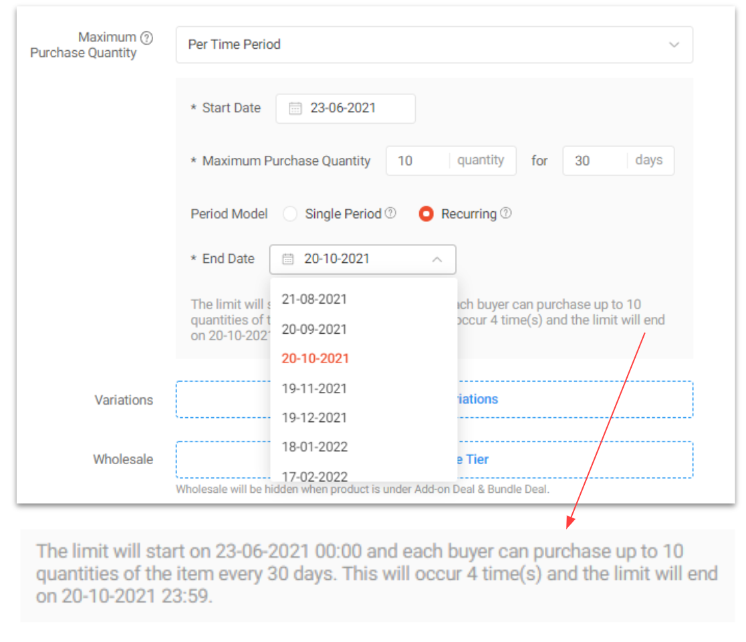Choose 21-08-2021 from the end date list
Viewport: 746px width, 642px height.
click(314, 299)
